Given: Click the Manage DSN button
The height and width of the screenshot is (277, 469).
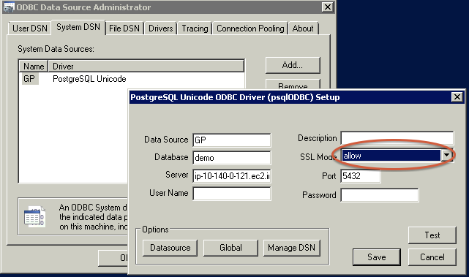Looking at the screenshot, I should 292,248.
